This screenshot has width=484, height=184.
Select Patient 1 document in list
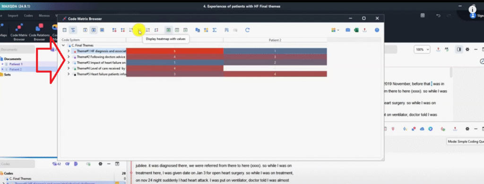[x=16, y=64]
